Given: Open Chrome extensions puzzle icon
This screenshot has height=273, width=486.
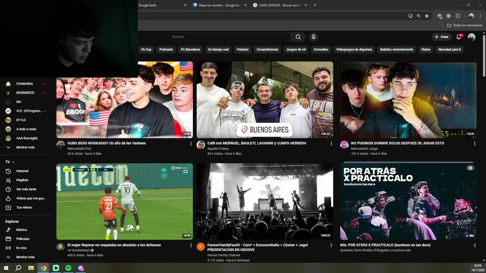Looking at the screenshot, I should (458, 16).
